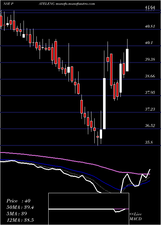Click the 5MA : 39 readout

click(17, 214)
